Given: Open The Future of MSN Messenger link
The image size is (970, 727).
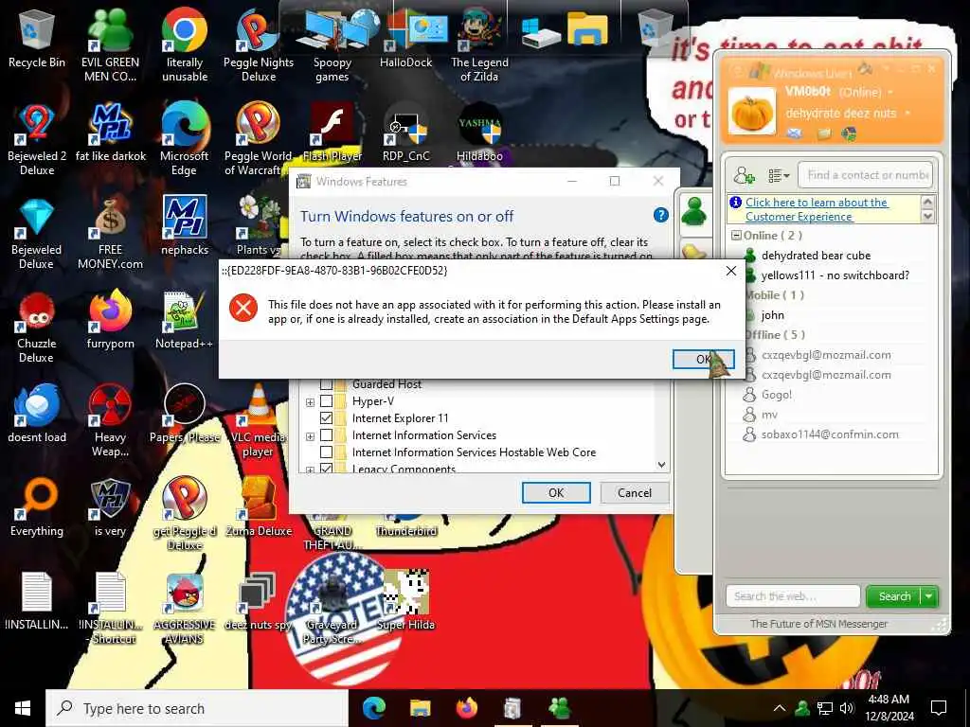Looking at the screenshot, I should 818,624.
